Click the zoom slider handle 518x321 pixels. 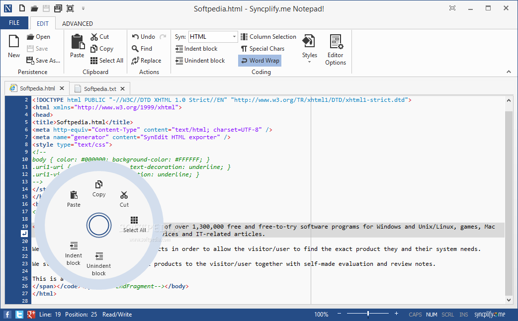point(368,314)
